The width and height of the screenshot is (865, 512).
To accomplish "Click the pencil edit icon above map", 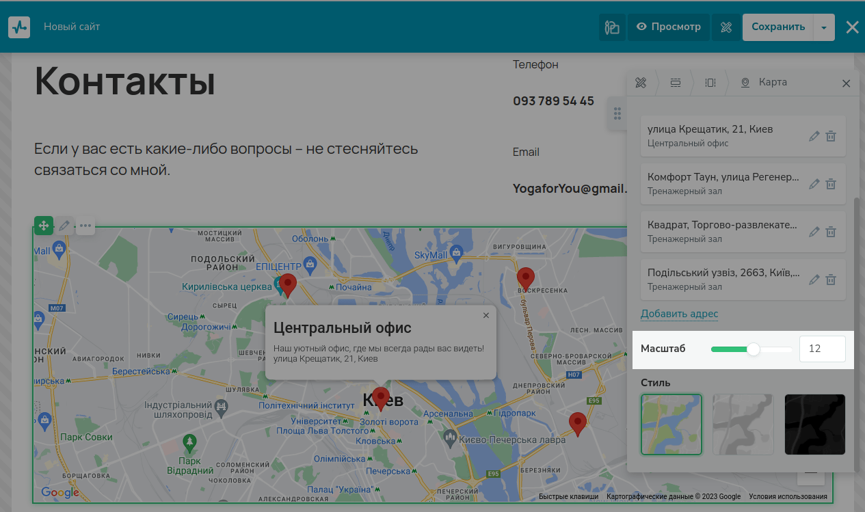I will click(64, 226).
